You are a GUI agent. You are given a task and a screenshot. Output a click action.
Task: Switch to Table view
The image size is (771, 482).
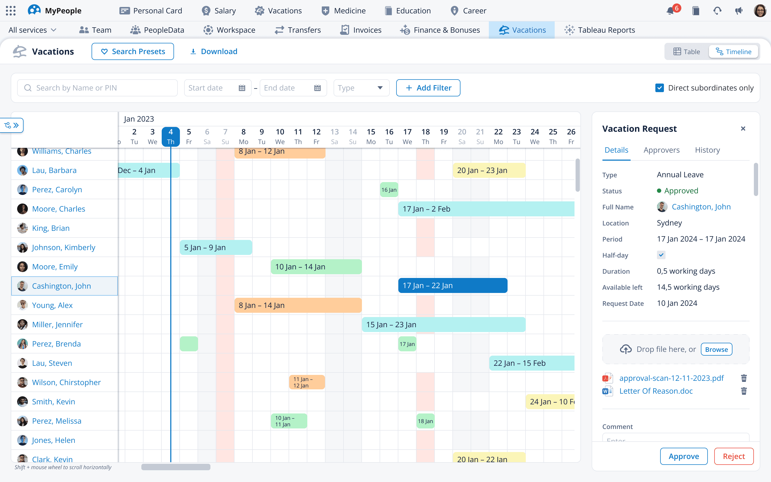[687, 52]
